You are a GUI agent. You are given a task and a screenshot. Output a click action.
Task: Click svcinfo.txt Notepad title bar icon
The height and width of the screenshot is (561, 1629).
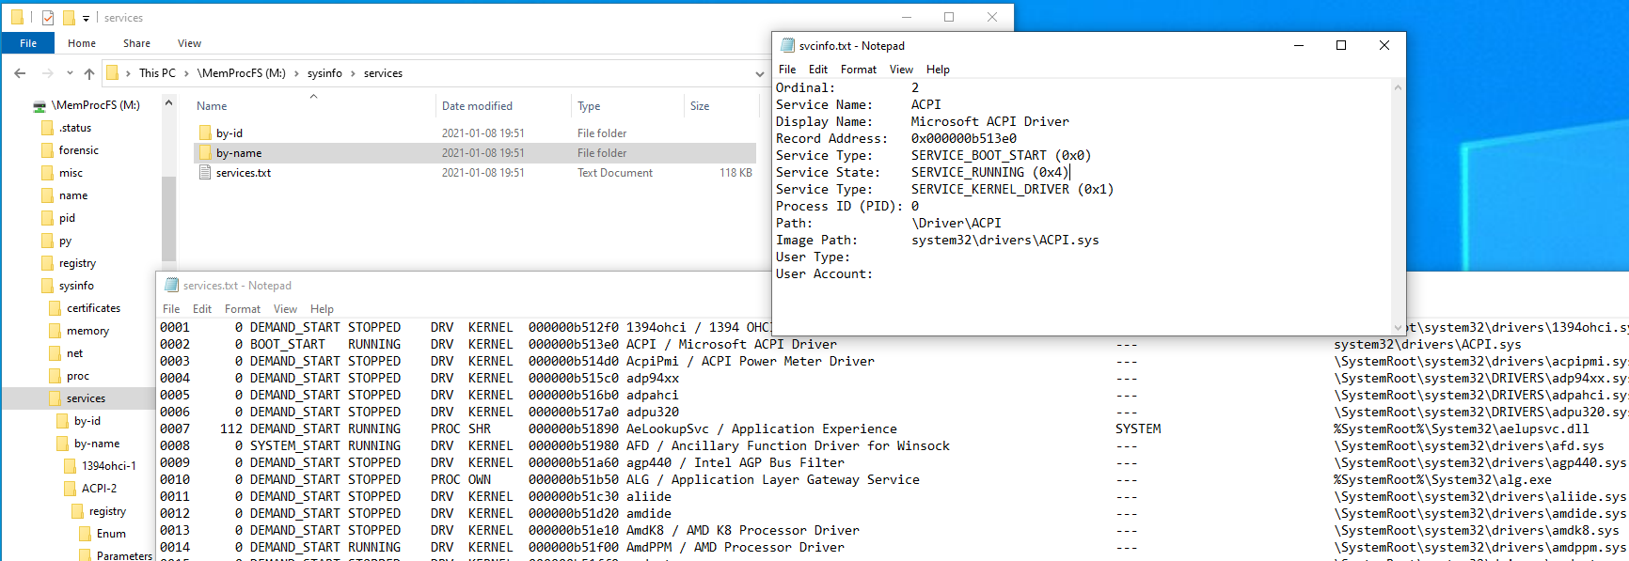coord(788,45)
